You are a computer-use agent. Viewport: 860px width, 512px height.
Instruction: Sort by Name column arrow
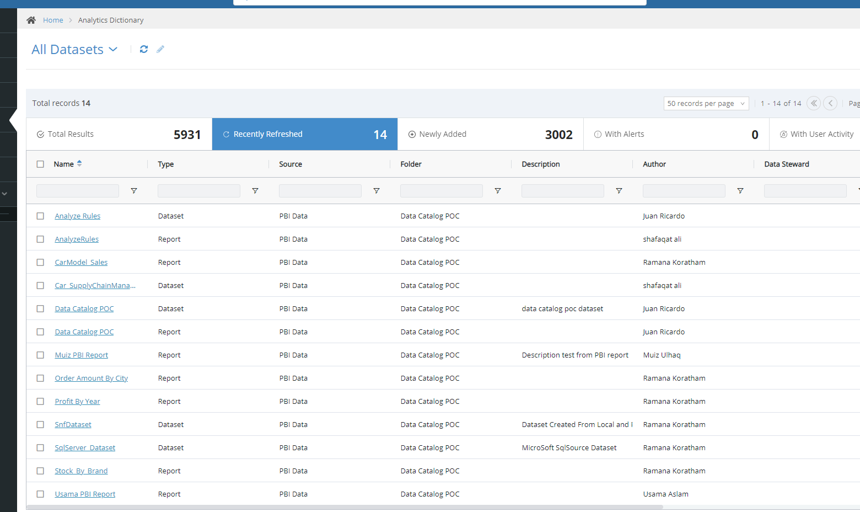coord(79,163)
